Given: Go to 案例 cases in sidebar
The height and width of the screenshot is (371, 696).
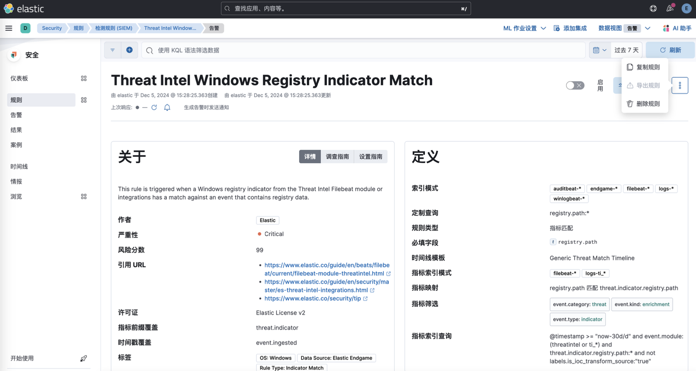Looking at the screenshot, I should tap(16, 145).
